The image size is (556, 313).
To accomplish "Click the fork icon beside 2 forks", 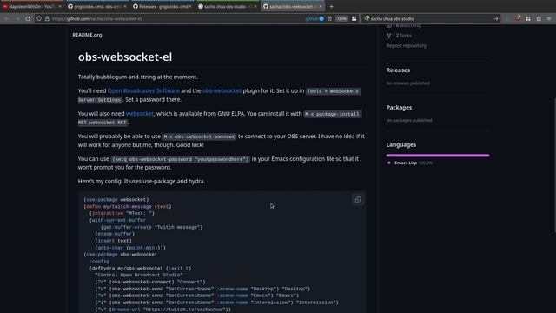I will point(389,36).
